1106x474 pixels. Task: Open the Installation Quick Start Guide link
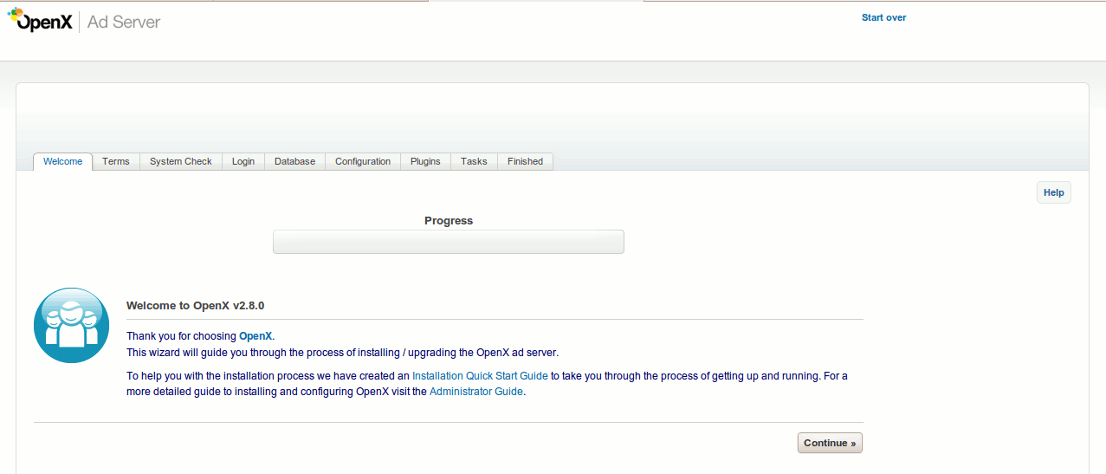click(480, 376)
